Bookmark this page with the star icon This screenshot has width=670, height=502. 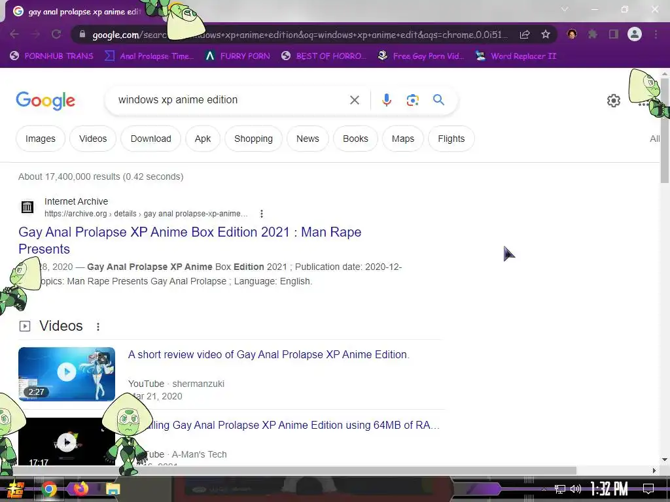click(546, 35)
